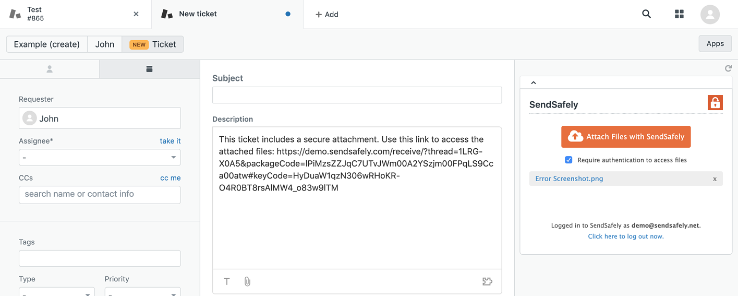The height and width of the screenshot is (296, 738).
Task: Open text formatting T icon
Action: [x=227, y=281]
